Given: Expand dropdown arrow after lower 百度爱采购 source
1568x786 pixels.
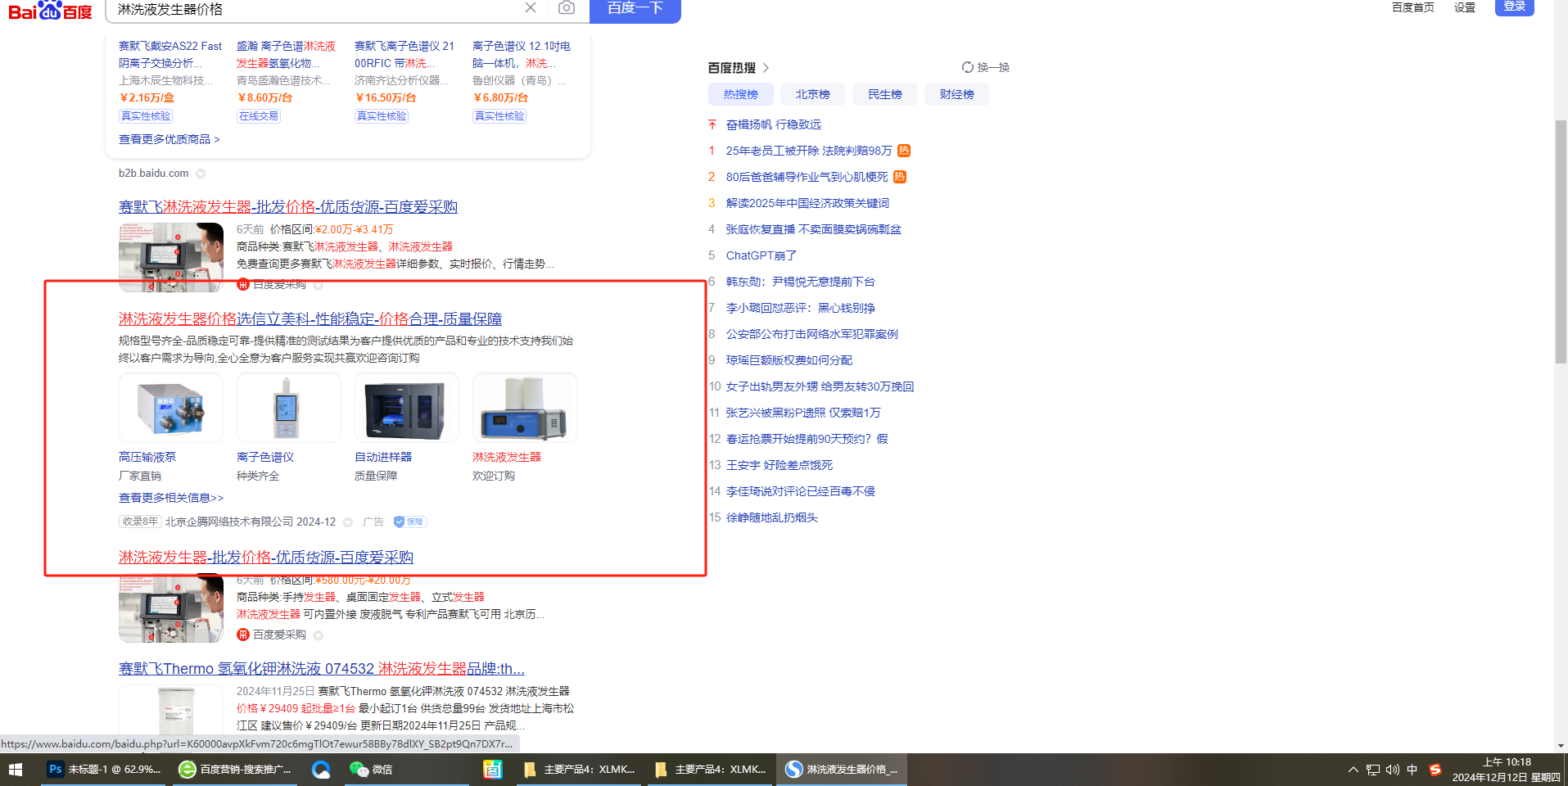Looking at the screenshot, I should click(319, 635).
